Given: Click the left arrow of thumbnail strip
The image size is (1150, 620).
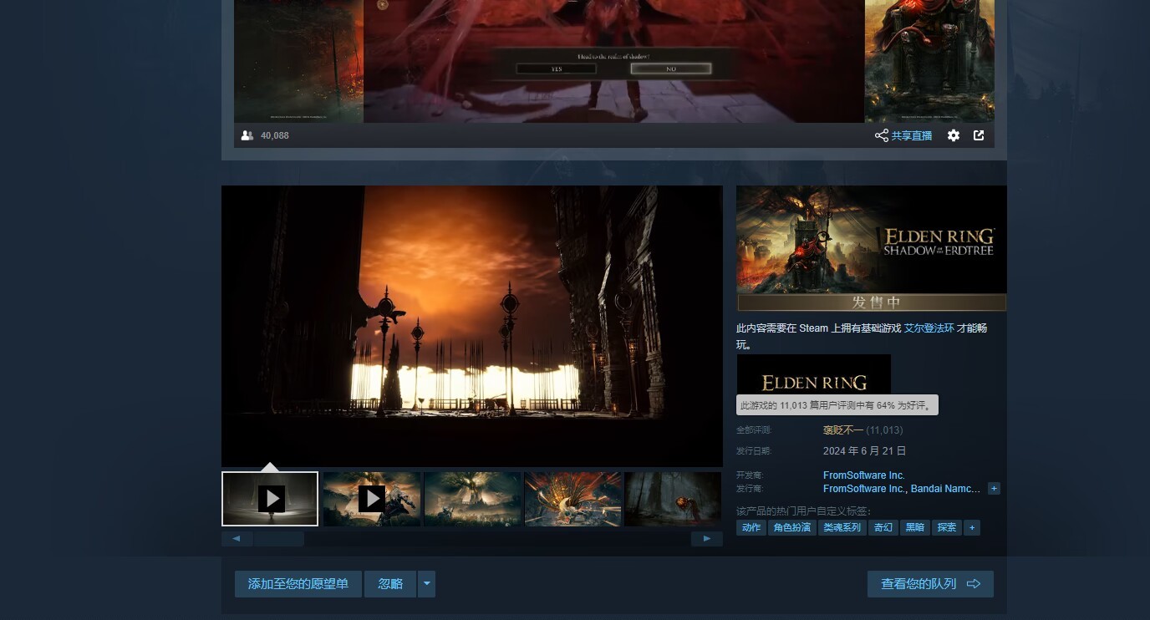Looking at the screenshot, I should 237,539.
